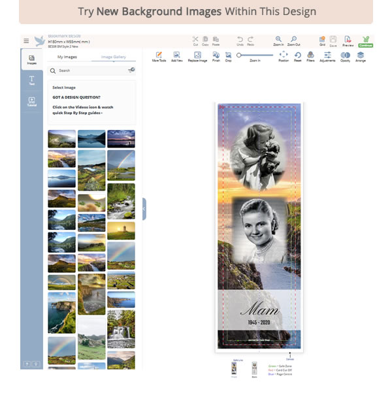Click the gallery Search field

click(91, 71)
